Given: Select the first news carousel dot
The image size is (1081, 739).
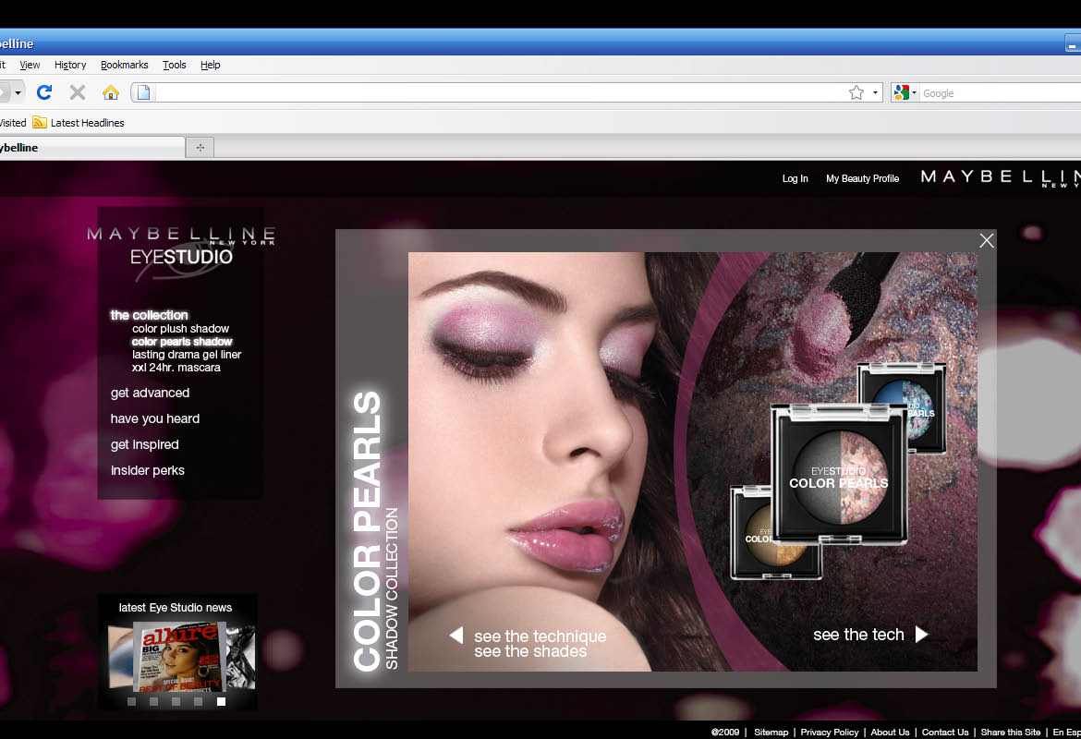Looking at the screenshot, I should [x=131, y=702].
